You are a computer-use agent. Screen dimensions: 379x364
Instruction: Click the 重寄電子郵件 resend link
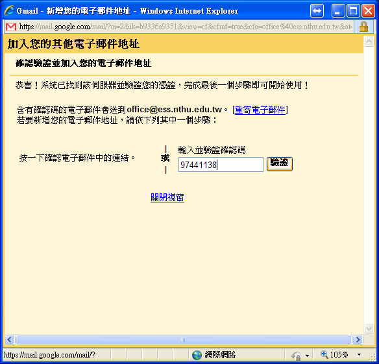pos(260,110)
